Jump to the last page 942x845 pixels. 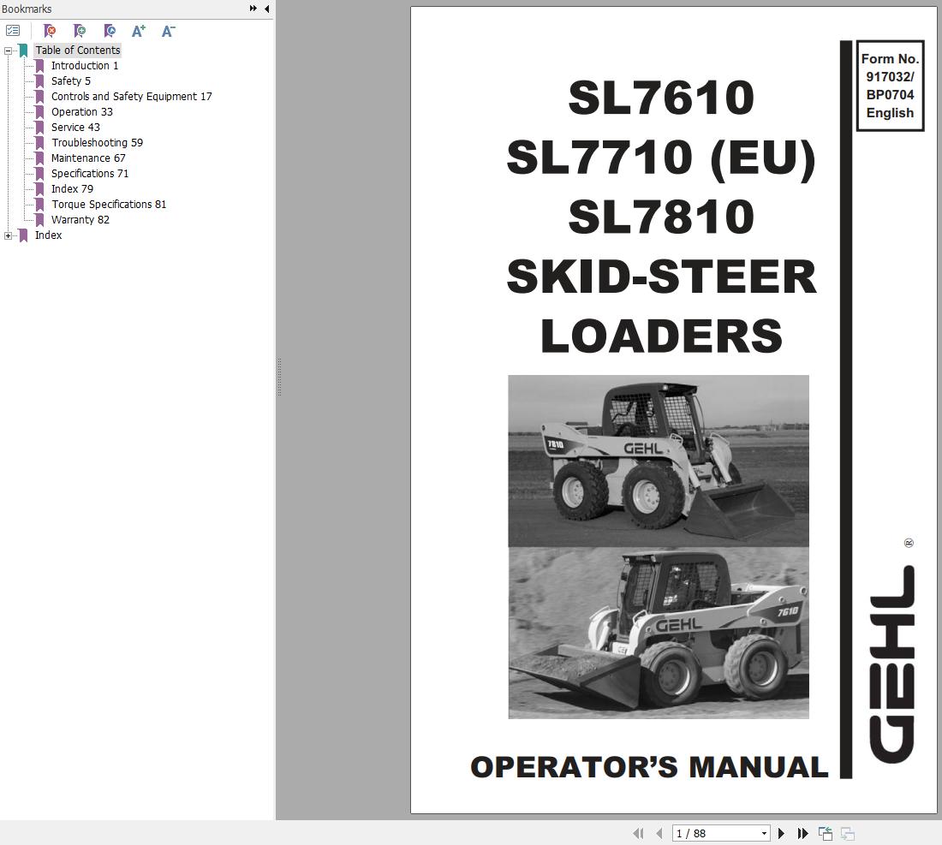802,832
